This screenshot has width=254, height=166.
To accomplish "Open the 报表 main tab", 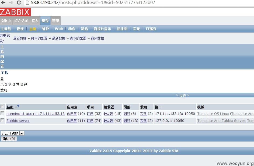I will point(35,21).
